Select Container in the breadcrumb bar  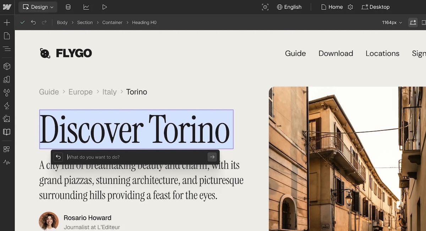pyautogui.click(x=112, y=22)
